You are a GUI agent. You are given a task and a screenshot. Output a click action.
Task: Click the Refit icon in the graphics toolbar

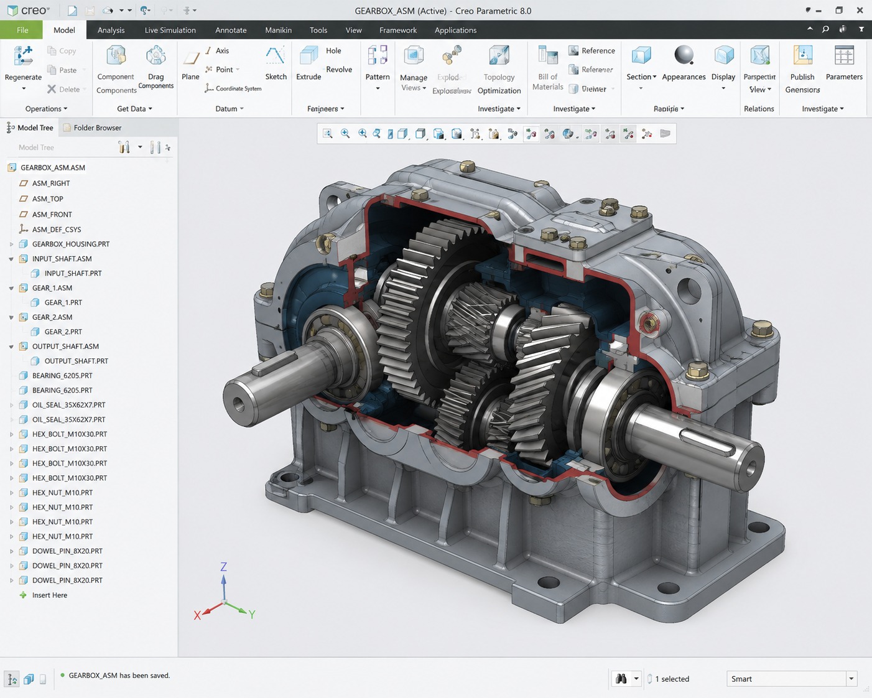tap(328, 134)
